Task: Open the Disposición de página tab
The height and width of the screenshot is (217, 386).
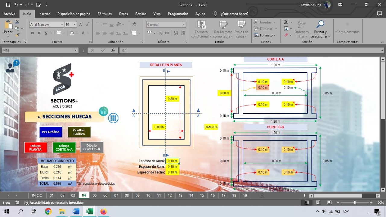Action: coord(74,14)
